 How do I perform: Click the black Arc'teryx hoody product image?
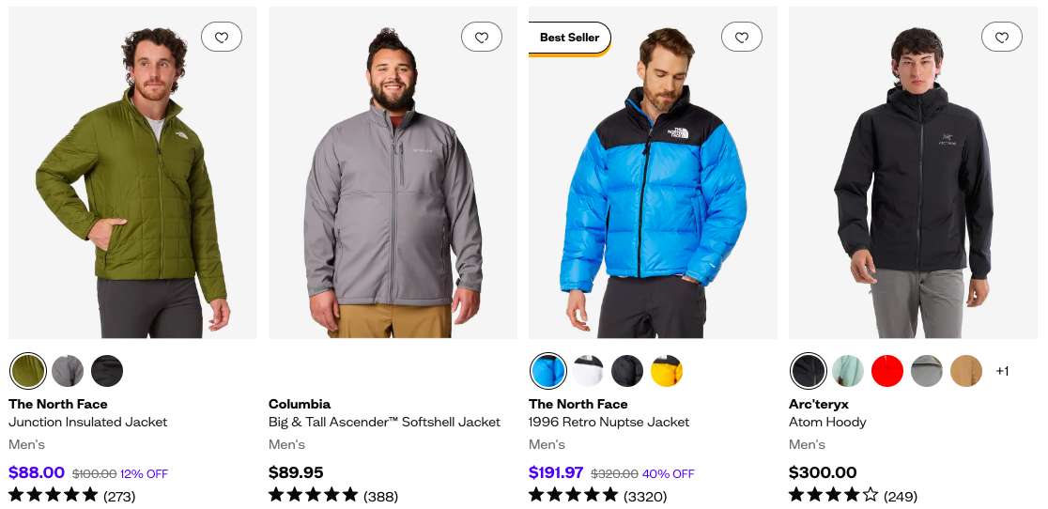pos(913,188)
